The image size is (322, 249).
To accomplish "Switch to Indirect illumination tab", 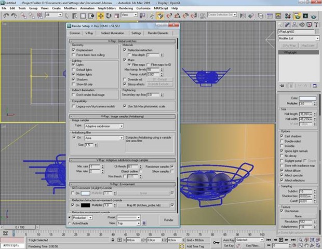I will (x=113, y=33).
